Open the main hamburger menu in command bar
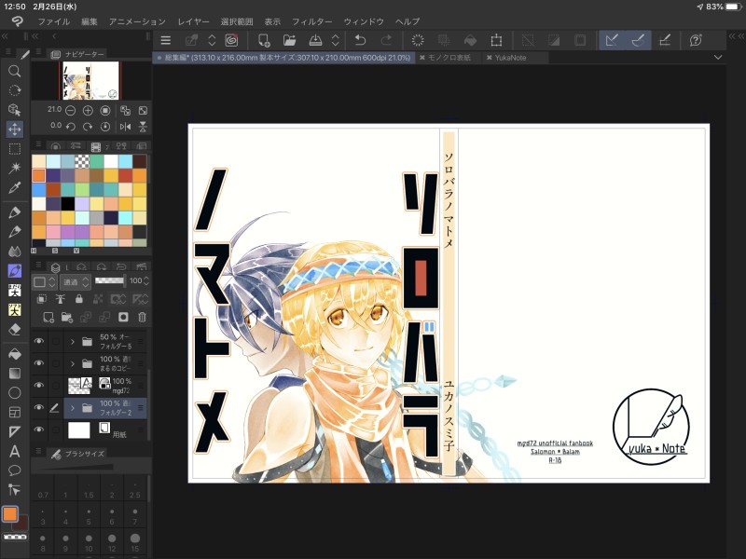The width and height of the screenshot is (746, 559). tap(166, 40)
